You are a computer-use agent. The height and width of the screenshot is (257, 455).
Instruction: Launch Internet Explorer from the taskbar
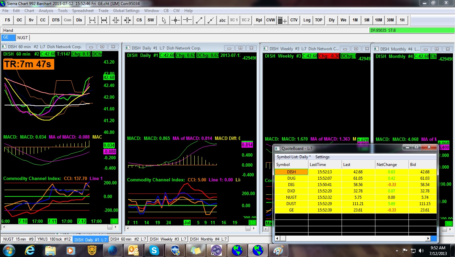tap(30, 250)
